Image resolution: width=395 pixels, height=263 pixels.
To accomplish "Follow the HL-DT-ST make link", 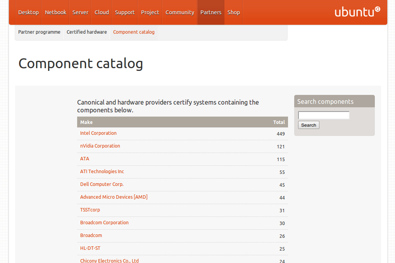I will point(90,248).
